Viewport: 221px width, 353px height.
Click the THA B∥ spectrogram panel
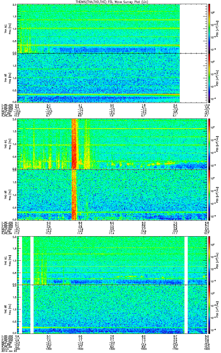pos(111,78)
